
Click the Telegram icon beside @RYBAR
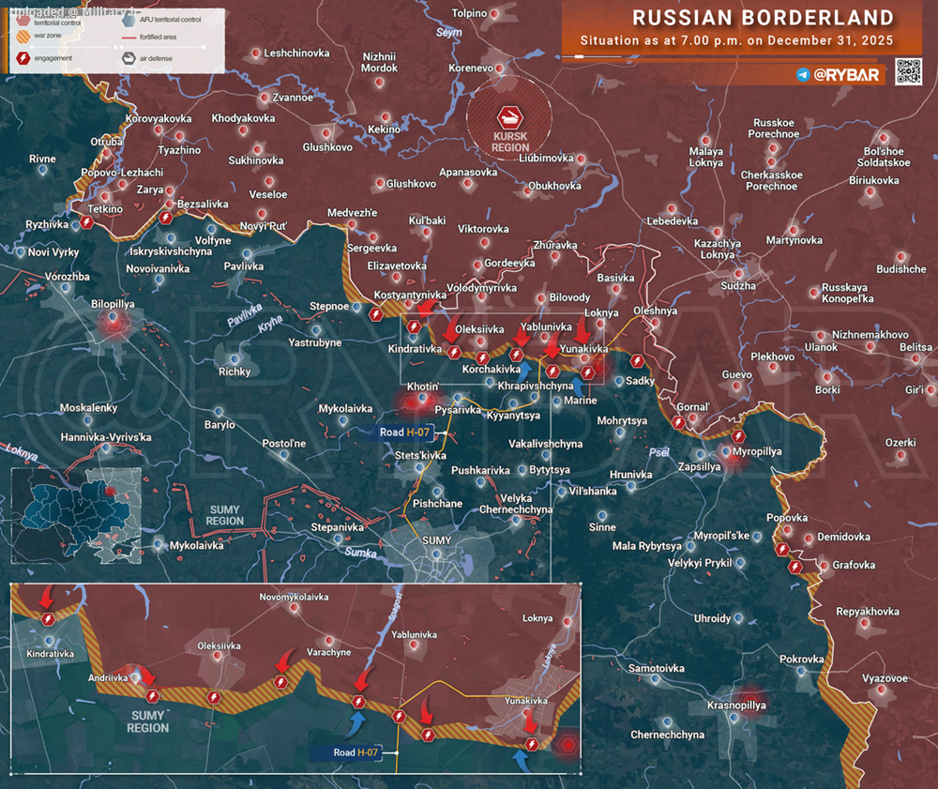click(x=803, y=74)
